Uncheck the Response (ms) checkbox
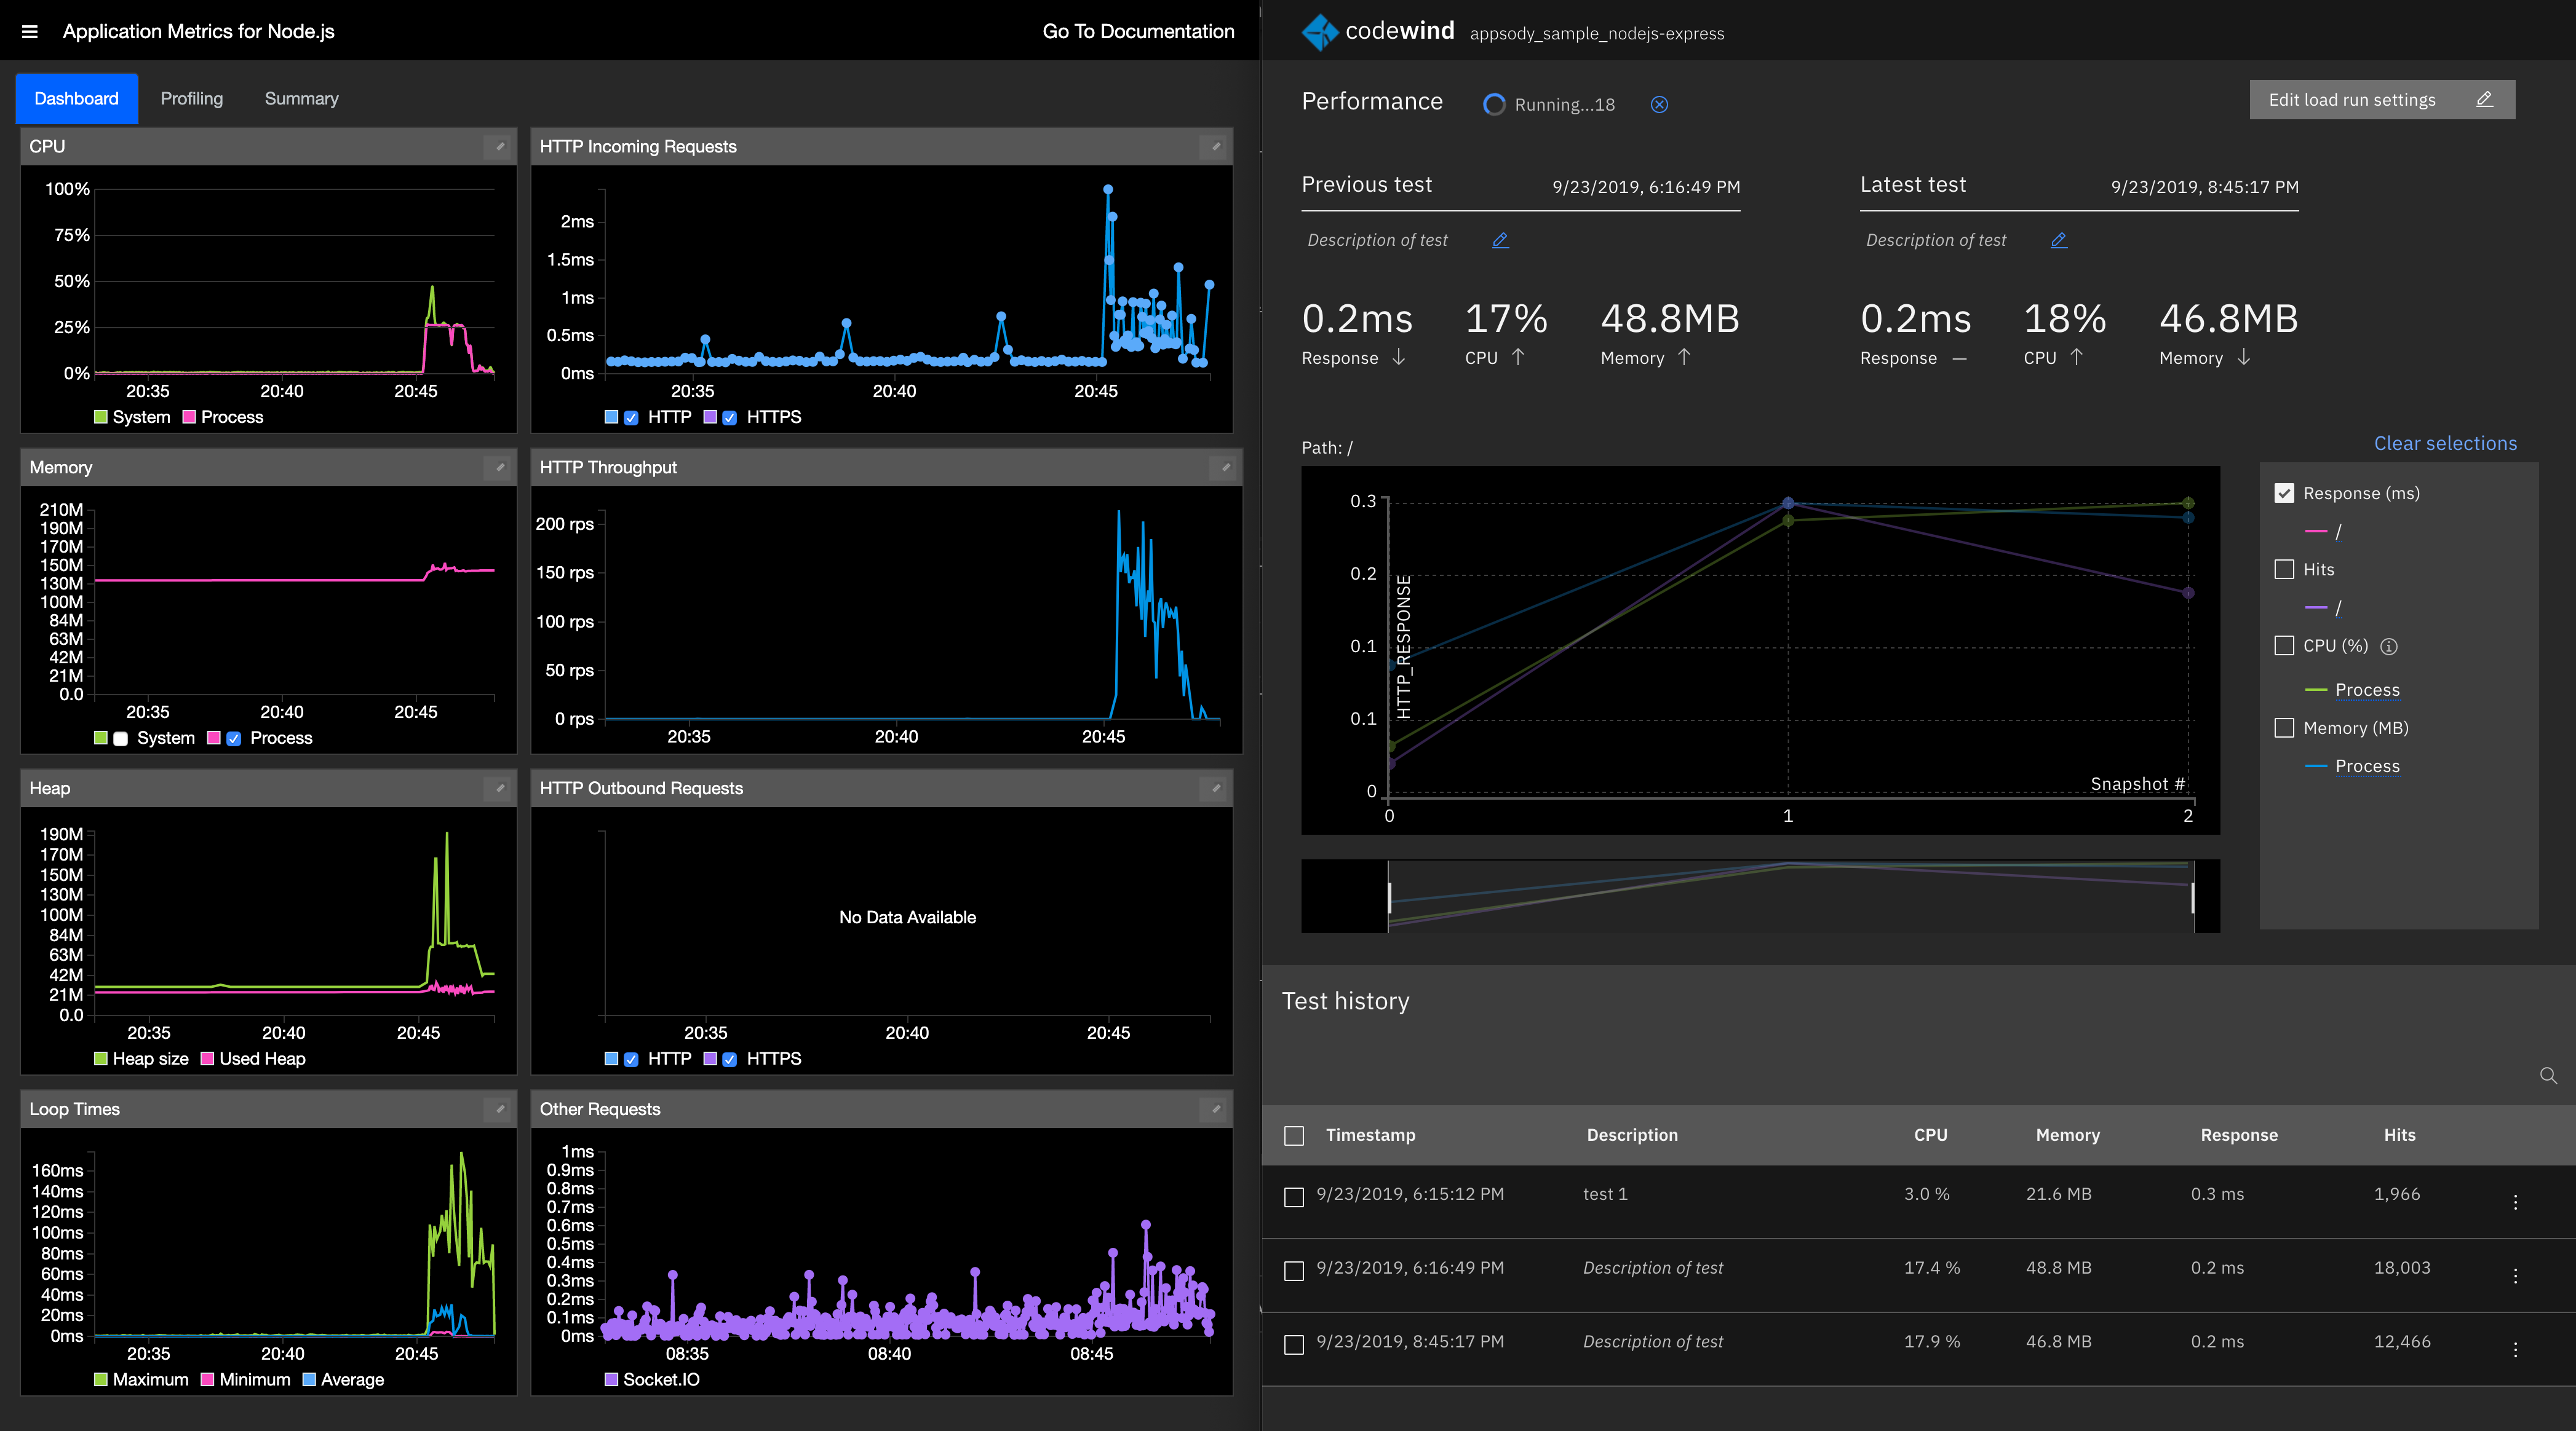The image size is (2576, 1431). (2284, 492)
